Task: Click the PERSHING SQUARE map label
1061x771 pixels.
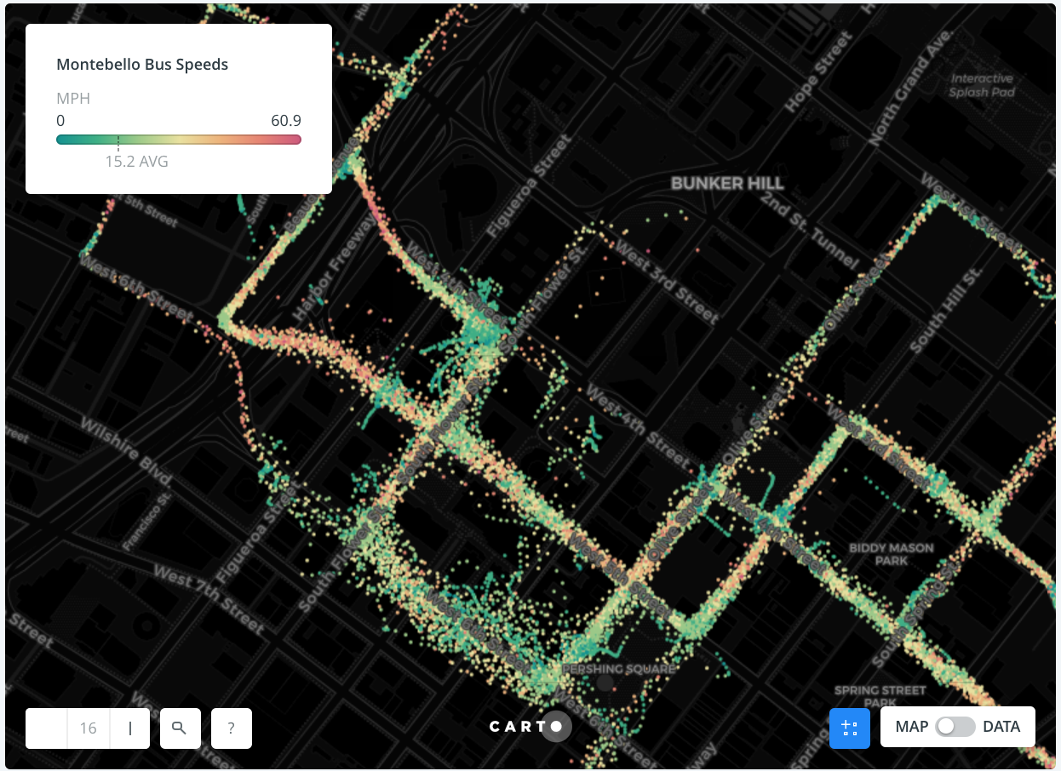Action: (618, 669)
